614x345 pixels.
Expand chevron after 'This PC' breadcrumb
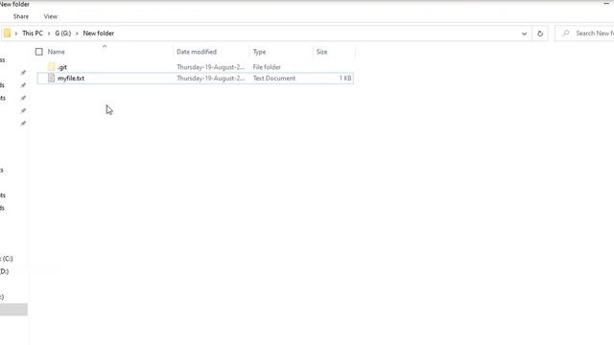click(49, 34)
